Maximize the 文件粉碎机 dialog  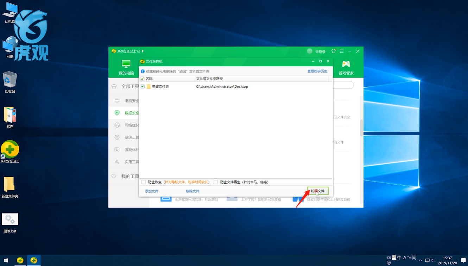321,61
